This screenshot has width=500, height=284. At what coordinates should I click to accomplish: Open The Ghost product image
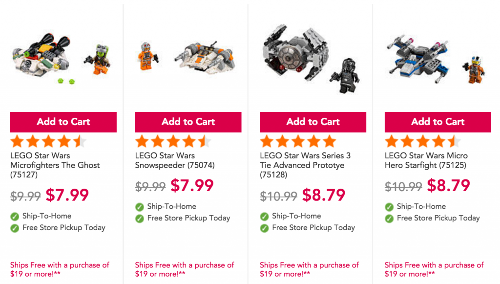click(x=62, y=60)
